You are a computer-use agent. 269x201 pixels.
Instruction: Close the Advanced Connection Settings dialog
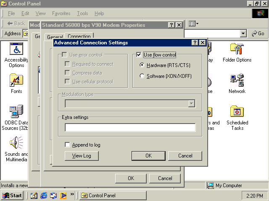(203, 43)
